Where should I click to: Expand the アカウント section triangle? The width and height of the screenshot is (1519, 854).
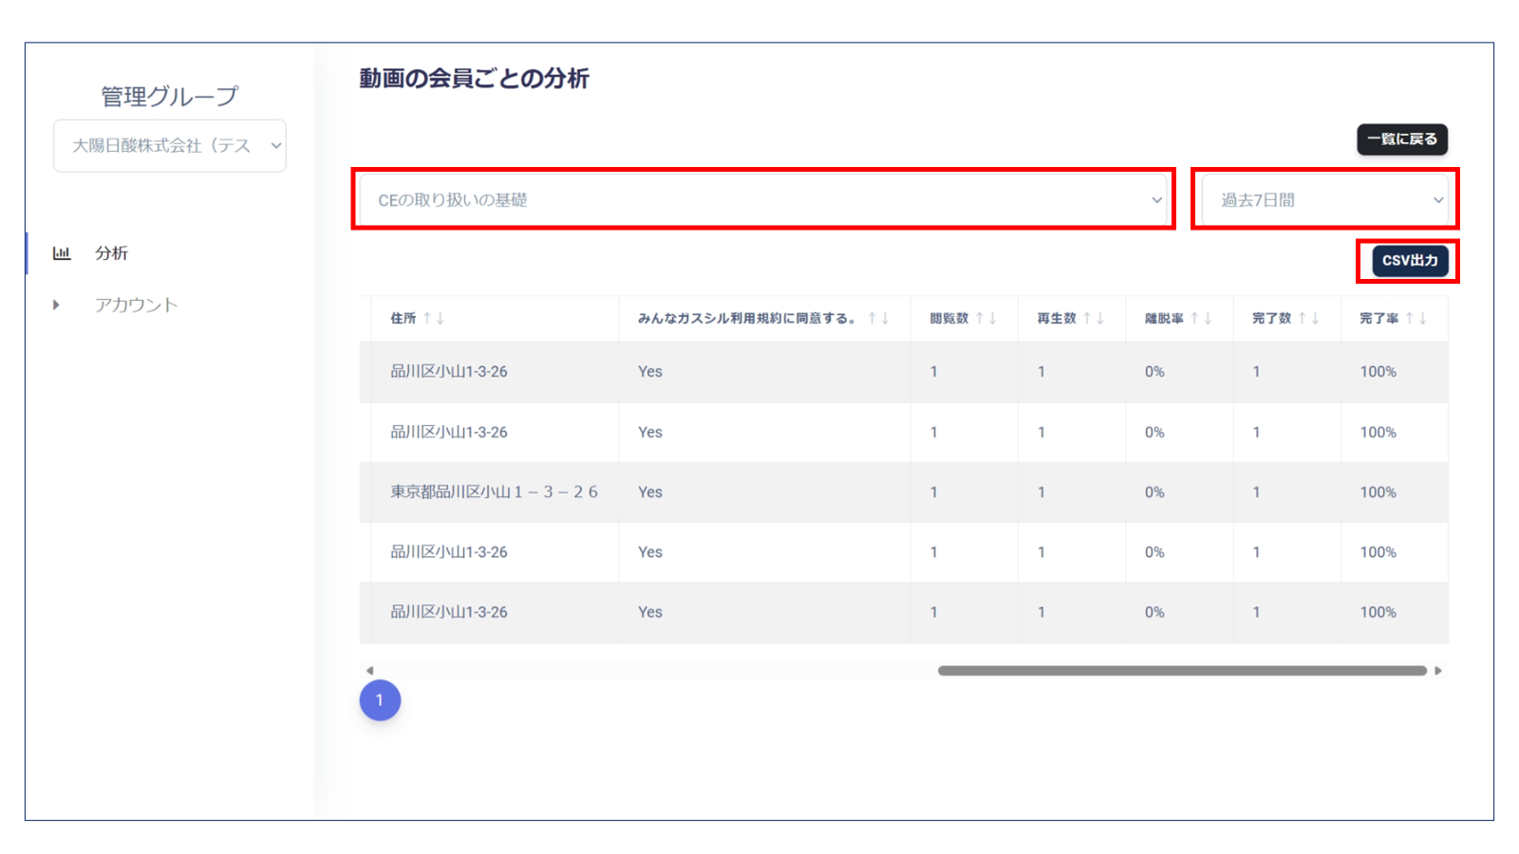54,305
